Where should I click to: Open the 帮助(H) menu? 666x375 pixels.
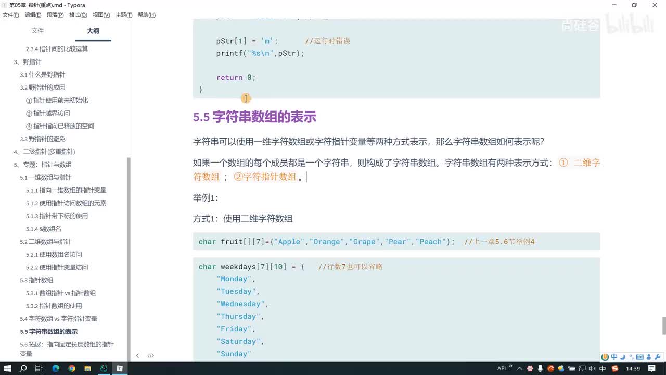tap(147, 15)
